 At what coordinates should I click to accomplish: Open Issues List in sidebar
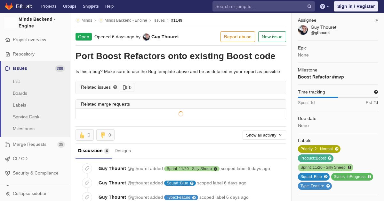point(16,82)
